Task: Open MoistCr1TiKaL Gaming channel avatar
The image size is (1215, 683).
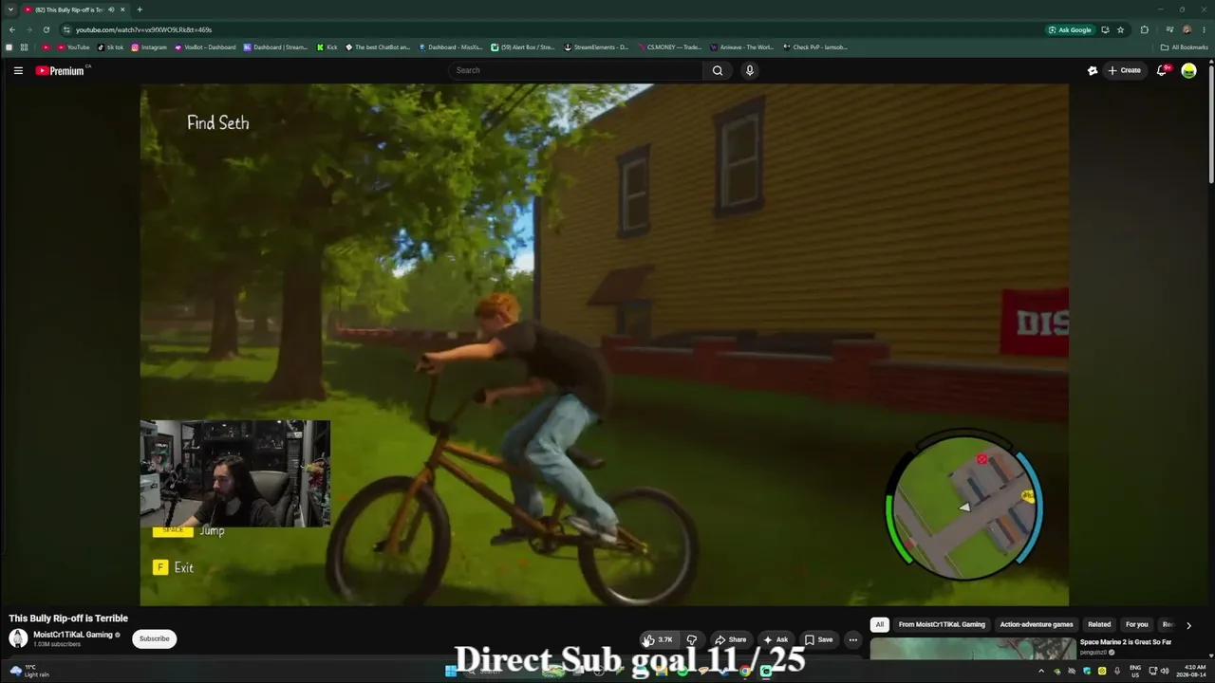Action: (18, 638)
